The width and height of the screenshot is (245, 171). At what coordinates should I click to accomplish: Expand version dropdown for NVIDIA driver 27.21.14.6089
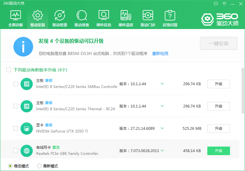[x=162, y=128]
